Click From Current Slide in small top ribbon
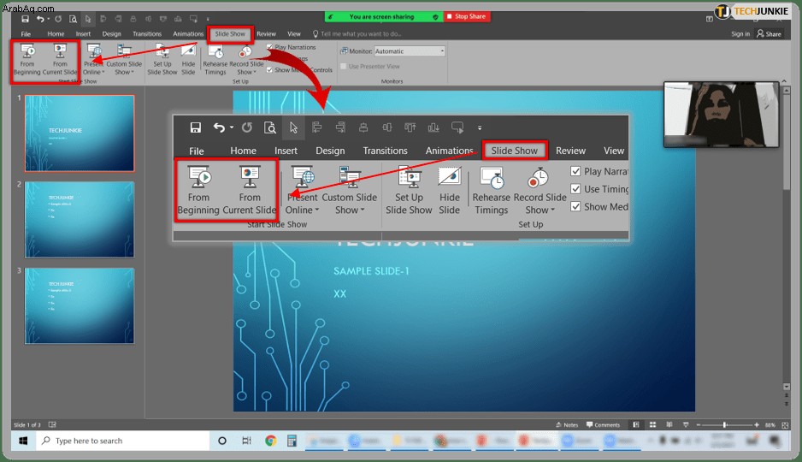This screenshot has height=462, width=802. [60, 59]
